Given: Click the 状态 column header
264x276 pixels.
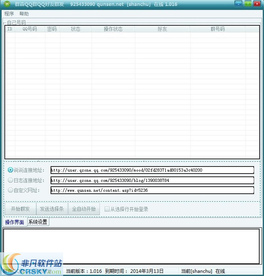Looking at the screenshot, I should click(x=75, y=29).
